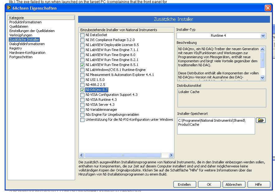
Task: Select the NI-DAQmx 8.7 list entry text
Action: [x=97, y=90]
